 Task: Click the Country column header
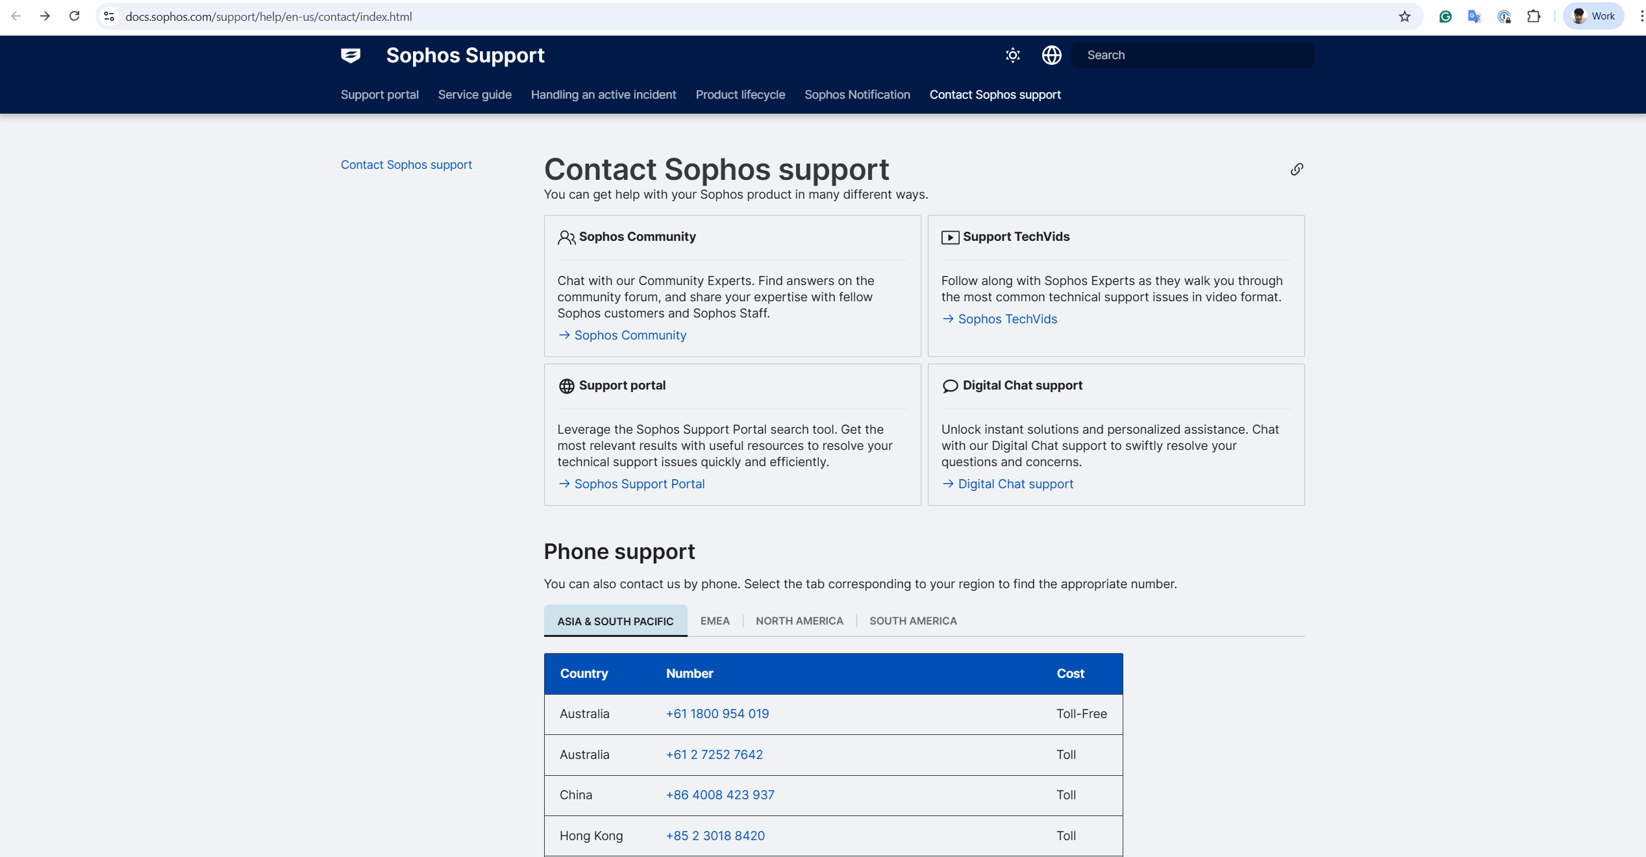tap(584, 673)
